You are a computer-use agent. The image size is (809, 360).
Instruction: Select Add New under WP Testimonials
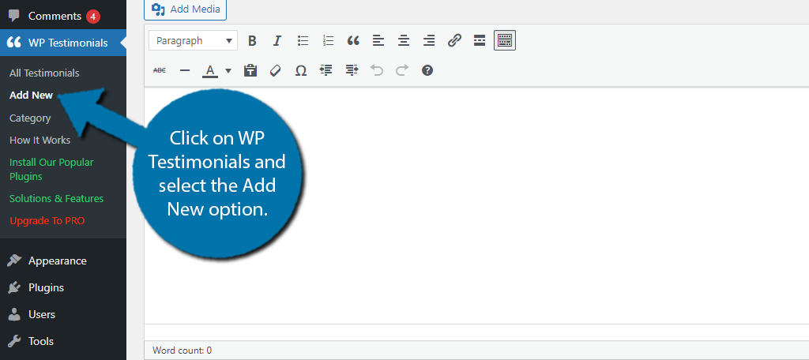[31, 96]
